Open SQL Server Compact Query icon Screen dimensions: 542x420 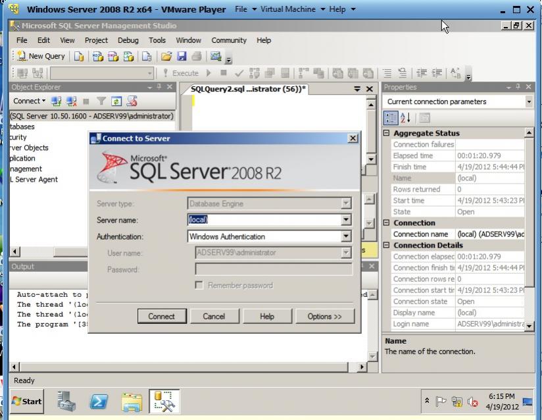pos(147,56)
